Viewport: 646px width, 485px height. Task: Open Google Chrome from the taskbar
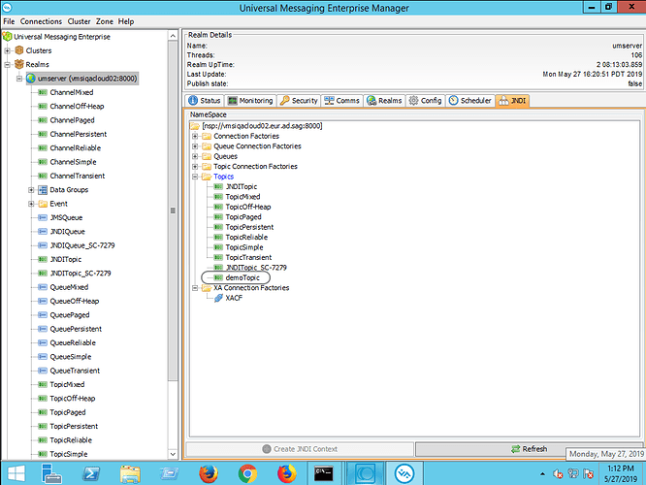click(x=247, y=473)
